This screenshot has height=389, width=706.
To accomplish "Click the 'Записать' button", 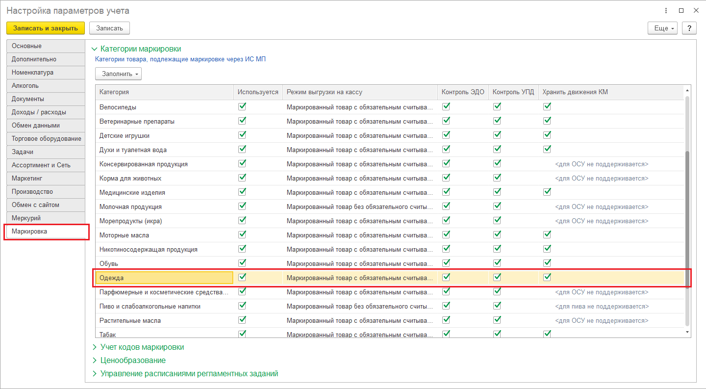I will point(109,28).
